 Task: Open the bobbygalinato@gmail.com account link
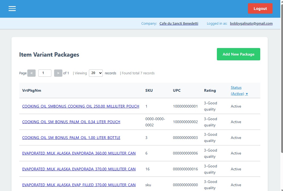[x=251, y=24]
